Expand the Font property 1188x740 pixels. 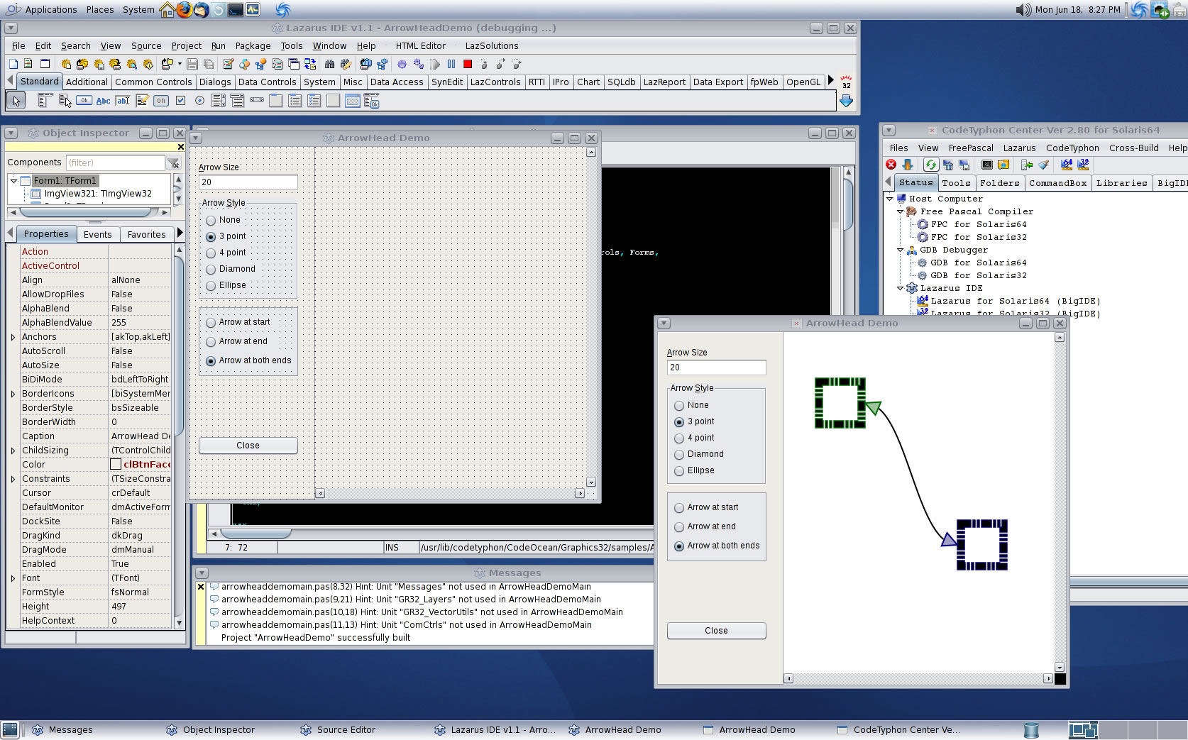click(13, 578)
